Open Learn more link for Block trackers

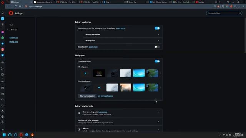pos(93,47)
